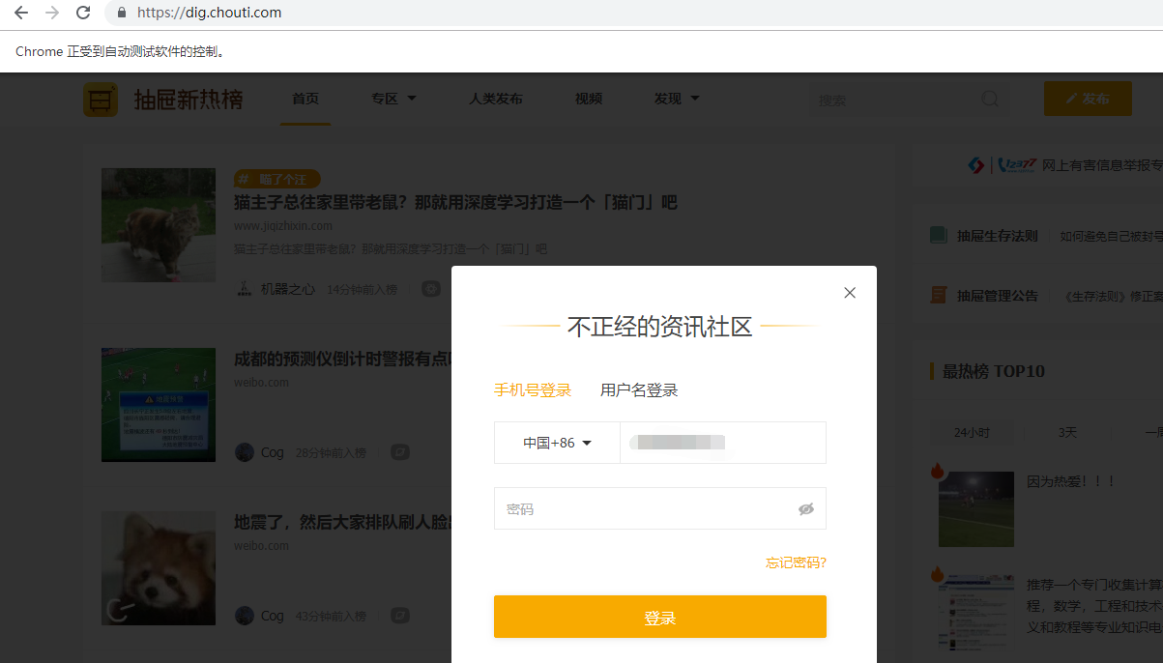The height and width of the screenshot is (663, 1163).
Task: Open the 中国+86 country code dropdown
Action: point(557,443)
